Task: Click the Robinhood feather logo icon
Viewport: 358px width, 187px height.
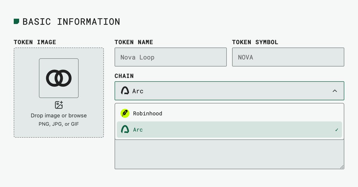Action: point(125,113)
